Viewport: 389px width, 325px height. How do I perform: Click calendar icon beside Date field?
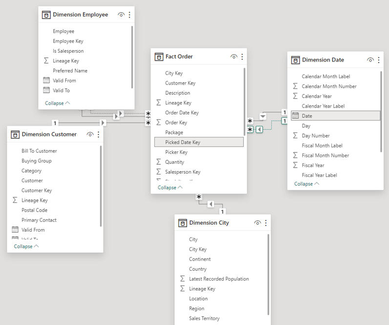pyautogui.click(x=295, y=116)
